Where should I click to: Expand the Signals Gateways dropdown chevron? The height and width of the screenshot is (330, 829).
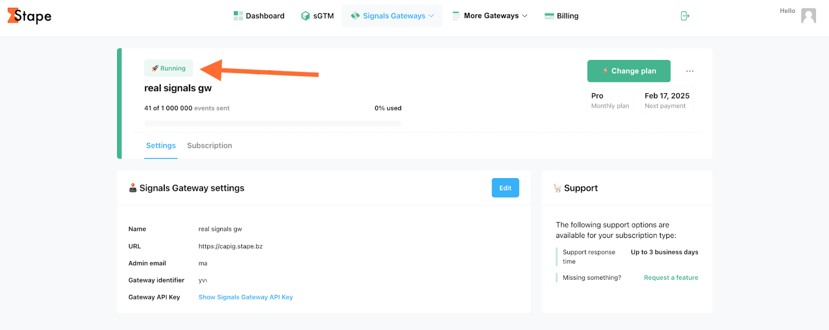pyautogui.click(x=431, y=16)
